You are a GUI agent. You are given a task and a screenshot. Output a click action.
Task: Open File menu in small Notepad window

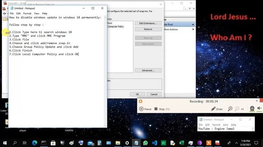click(201, 125)
